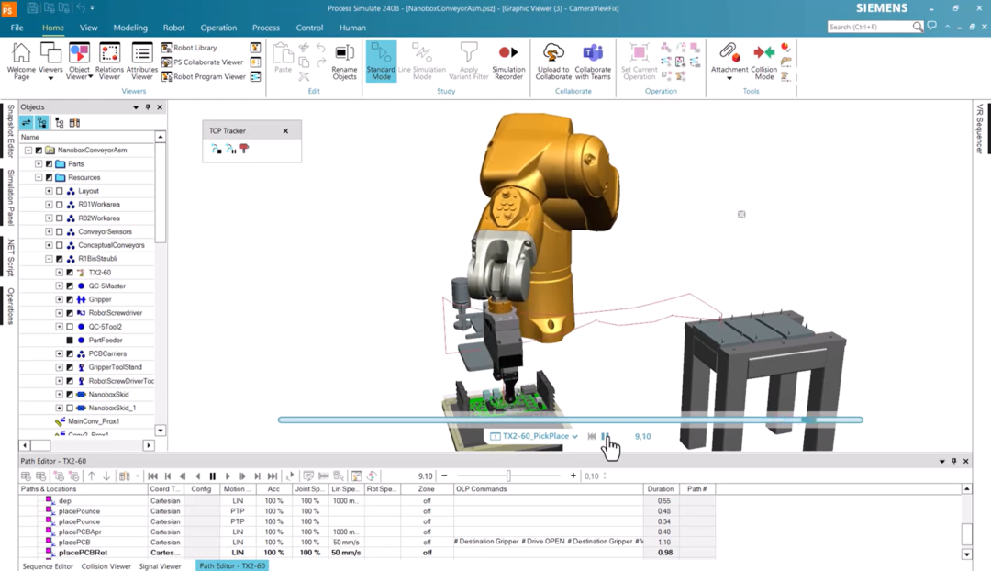Expand PCBCarriers tree node

tap(60, 353)
